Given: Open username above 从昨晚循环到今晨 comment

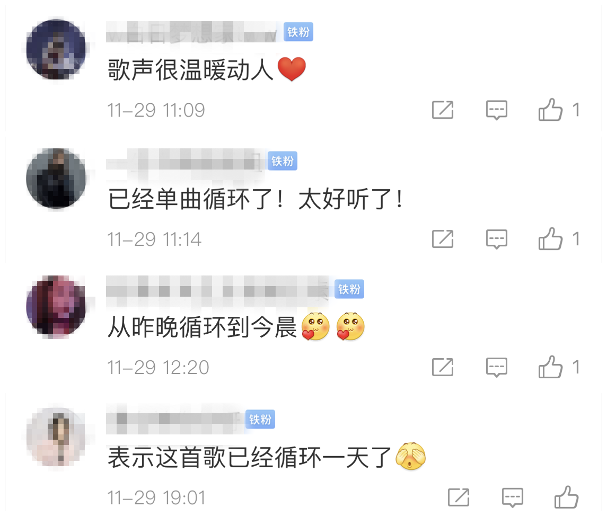Looking at the screenshot, I should pyautogui.click(x=218, y=289).
